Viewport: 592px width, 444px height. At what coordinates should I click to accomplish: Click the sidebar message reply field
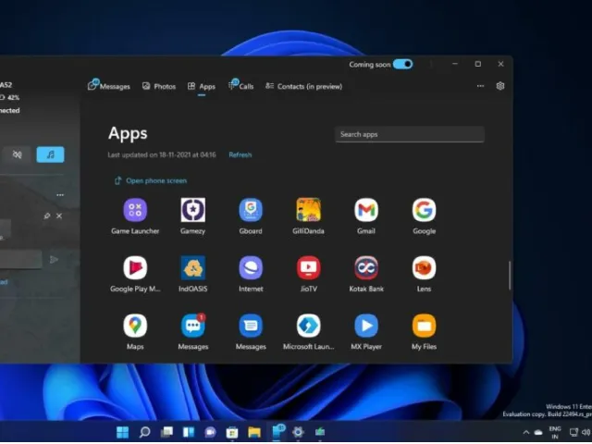tap(20, 260)
